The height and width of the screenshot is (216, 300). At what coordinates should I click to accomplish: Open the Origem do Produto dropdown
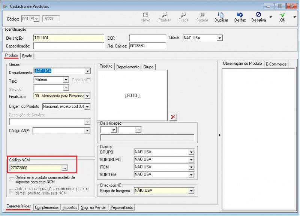87,107
